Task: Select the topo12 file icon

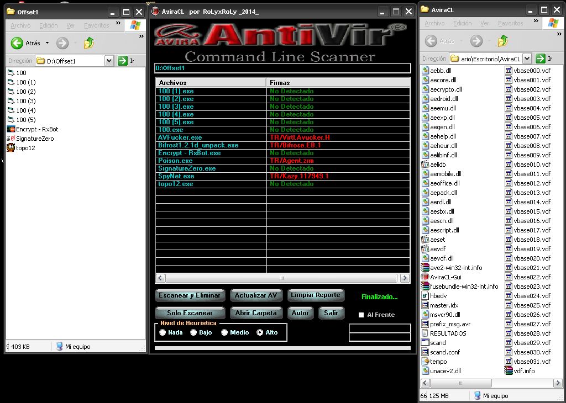Action: [x=11, y=148]
